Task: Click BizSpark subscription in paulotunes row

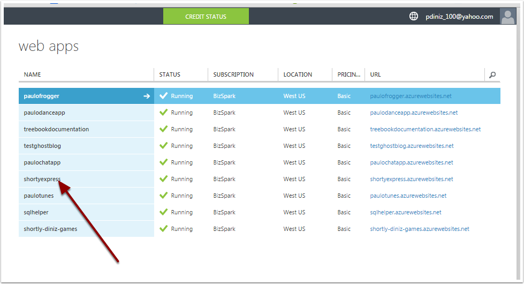Action: pyautogui.click(x=224, y=196)
